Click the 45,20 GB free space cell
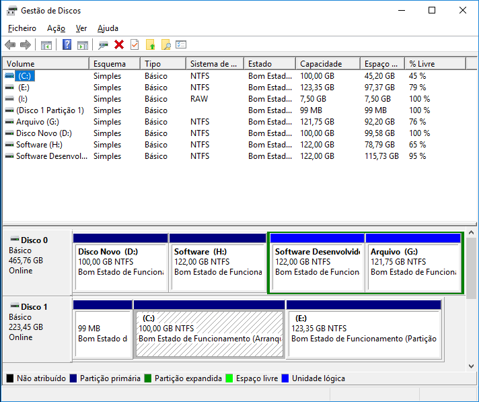 pyautogui.click(x=379, y=76)
